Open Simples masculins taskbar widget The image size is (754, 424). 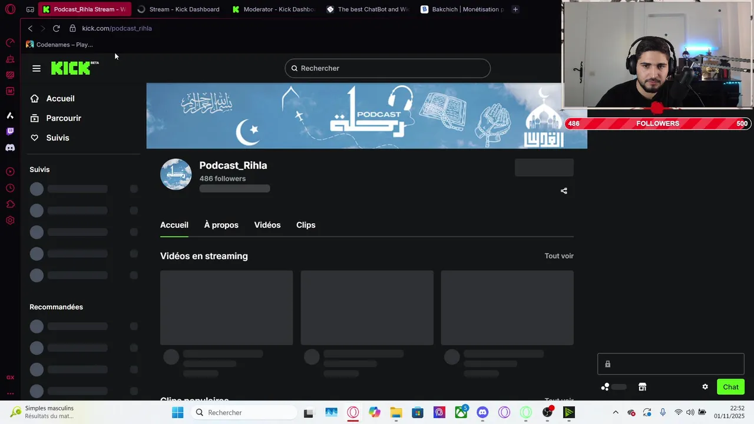click(x=42, y=412)
